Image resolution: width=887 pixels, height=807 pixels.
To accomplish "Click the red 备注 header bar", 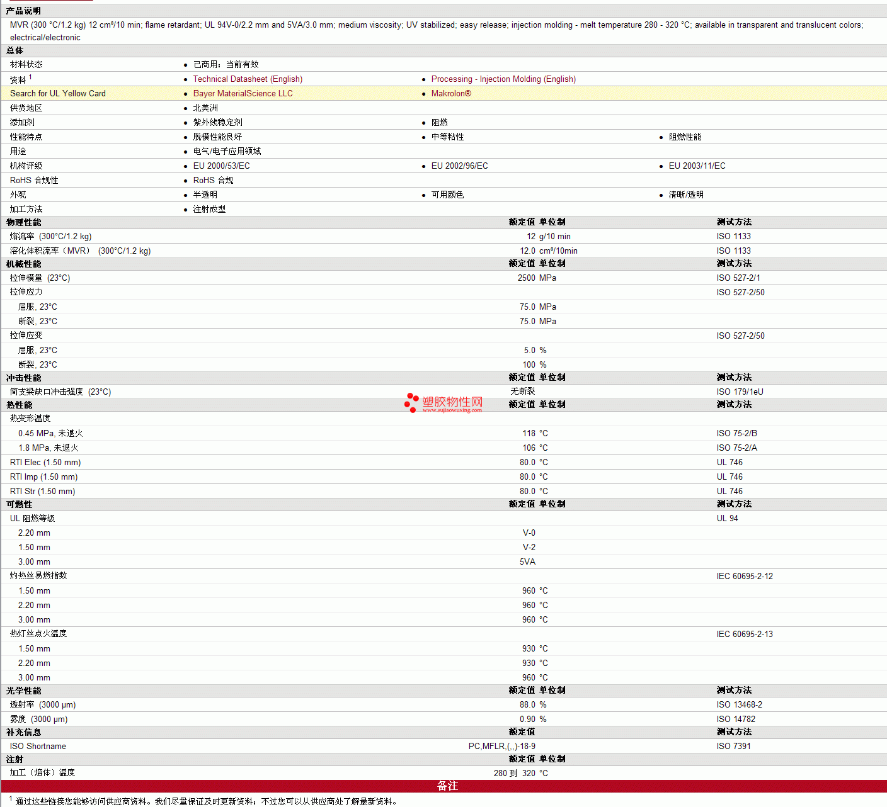I will [x=444, y=786].
